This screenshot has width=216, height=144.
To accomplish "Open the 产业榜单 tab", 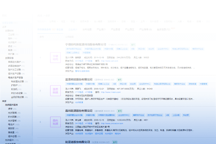I will pyautogui.click(x=145, y=29).
